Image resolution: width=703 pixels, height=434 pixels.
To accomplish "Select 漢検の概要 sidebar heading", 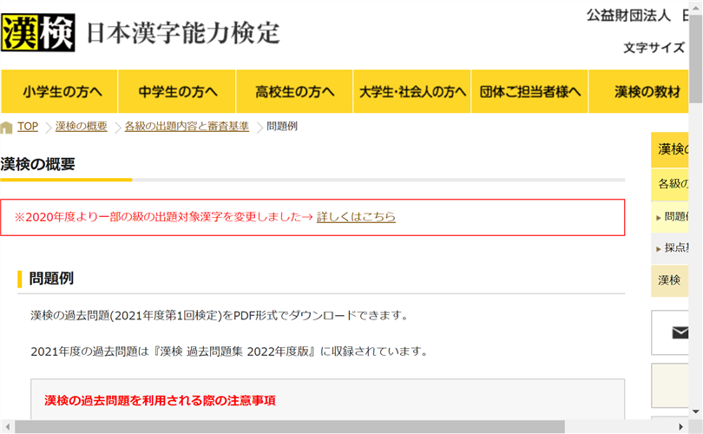I will (670, 150).
